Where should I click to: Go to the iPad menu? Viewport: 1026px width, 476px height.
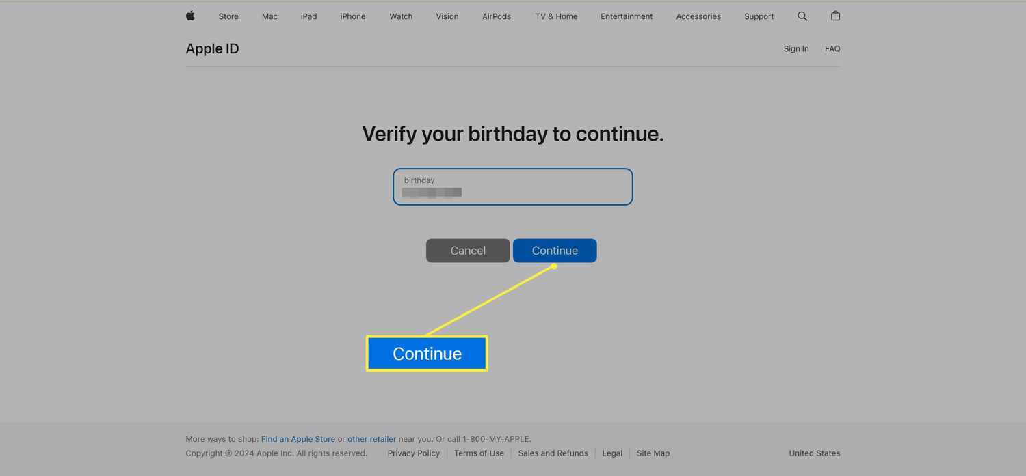pos(308,16)
